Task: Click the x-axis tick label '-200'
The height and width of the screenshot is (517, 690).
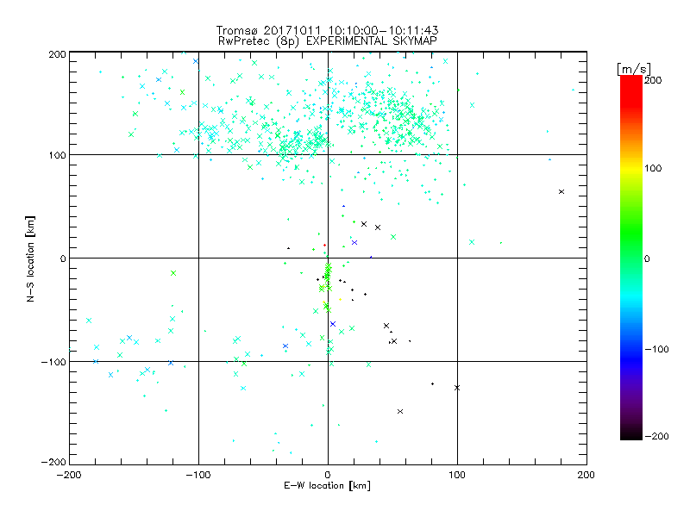Action: 69,475
